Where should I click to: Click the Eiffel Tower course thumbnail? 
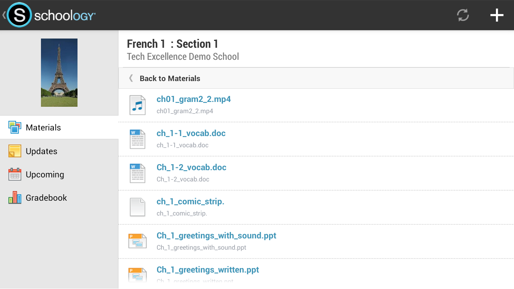(59, 72)
